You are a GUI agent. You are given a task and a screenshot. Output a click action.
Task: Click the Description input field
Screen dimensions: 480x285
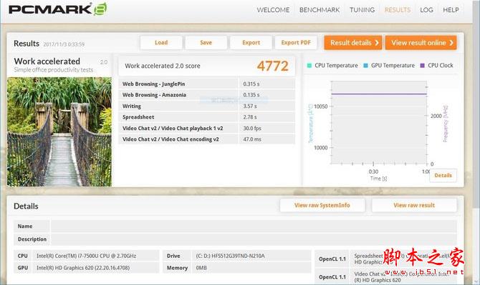click(x=254, y=239)
